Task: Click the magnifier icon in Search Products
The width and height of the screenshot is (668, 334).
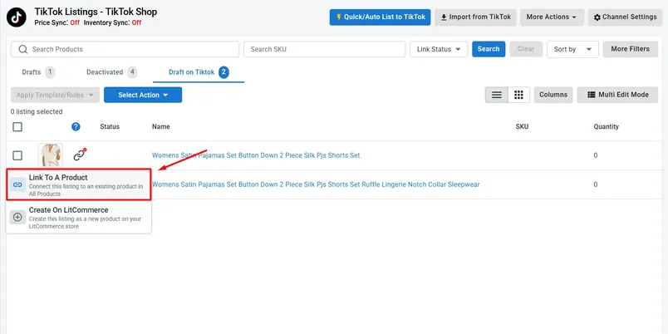Action: (x=23, y=49)
